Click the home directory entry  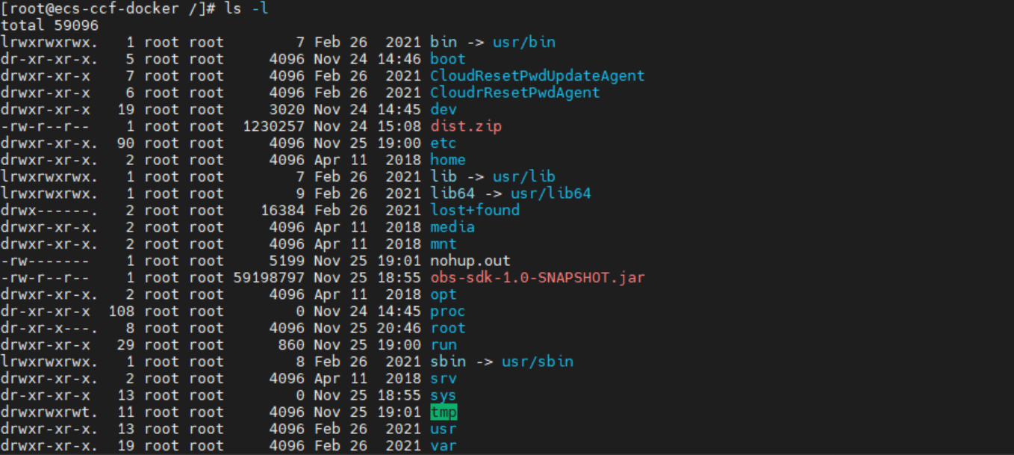pyautogui.click(x=448, y=160)
